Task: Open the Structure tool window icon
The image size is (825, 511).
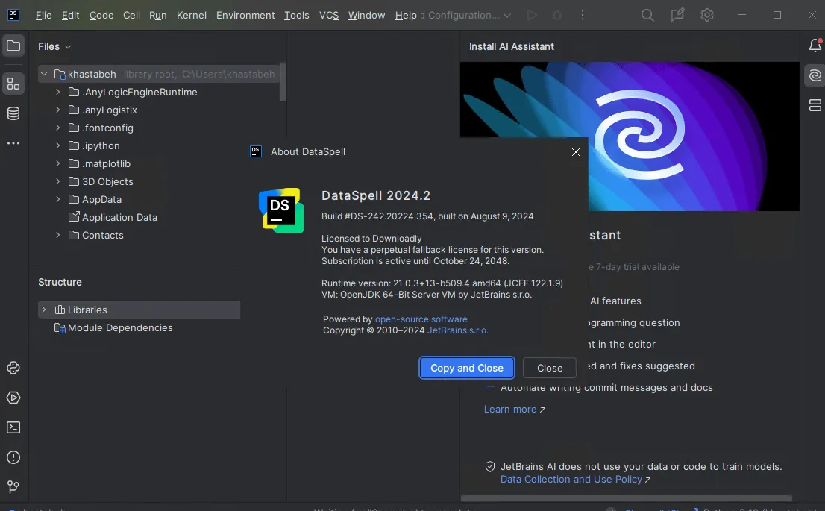Action: click(13, 84)
